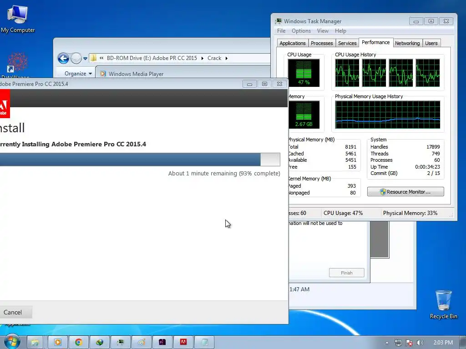
Task: Click the Physical Memory Usage History graph
Action: (388, 115)
